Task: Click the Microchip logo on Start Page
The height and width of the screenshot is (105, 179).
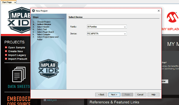Action: pos(172,17)
